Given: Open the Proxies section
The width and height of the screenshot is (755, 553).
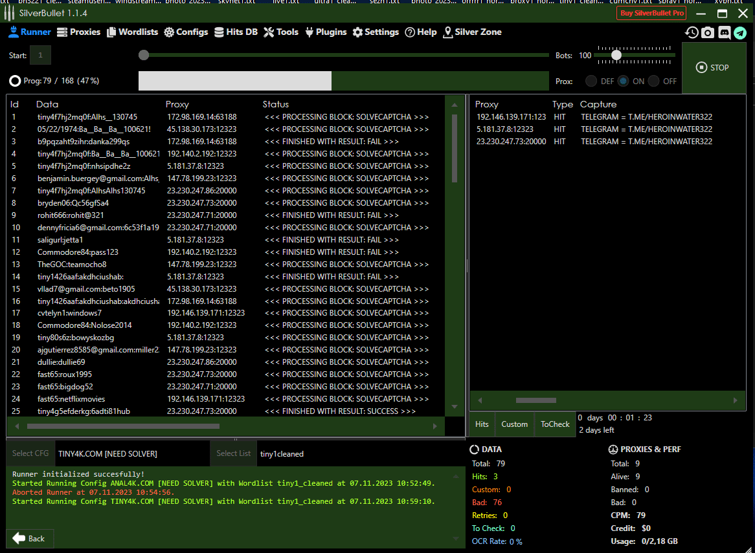Looking at the screenshot, I should (78, 32).
